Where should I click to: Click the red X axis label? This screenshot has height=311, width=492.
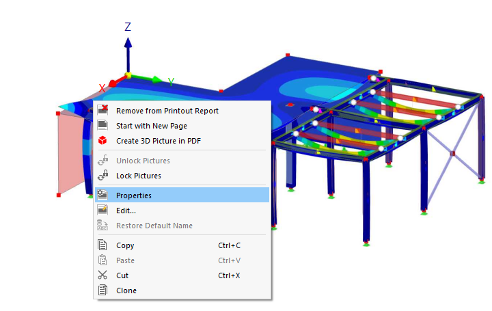pyautogui.click(x=102, y=88)
